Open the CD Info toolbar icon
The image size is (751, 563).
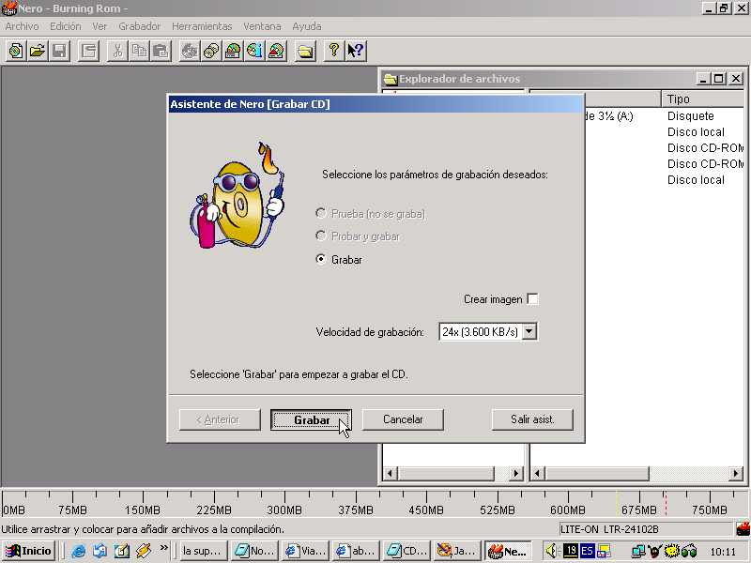pyautogui.click(x=254, y=51)
